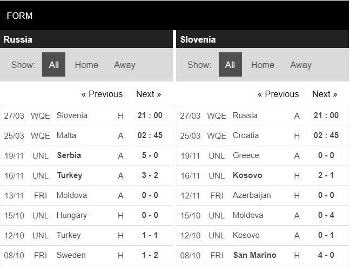Go to Next » in Slovenia panel
The height and width of the screenshot is (267, 350).
[325, 94]
